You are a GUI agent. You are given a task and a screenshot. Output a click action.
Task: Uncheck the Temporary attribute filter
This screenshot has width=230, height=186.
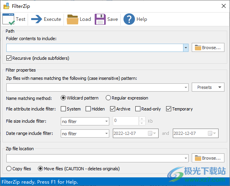[168, 109]
